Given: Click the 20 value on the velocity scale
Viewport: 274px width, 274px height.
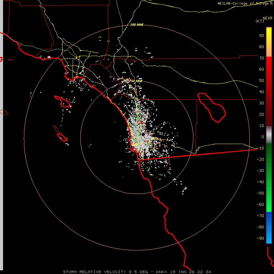Looking at the screenshot, I should (262, 114).
